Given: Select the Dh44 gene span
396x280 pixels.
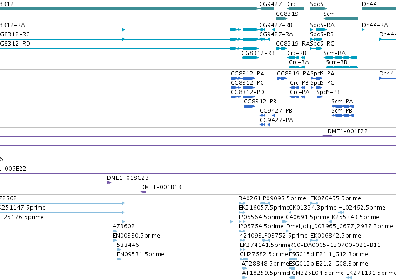Looking at the screenshot, I should click(379, 9).
